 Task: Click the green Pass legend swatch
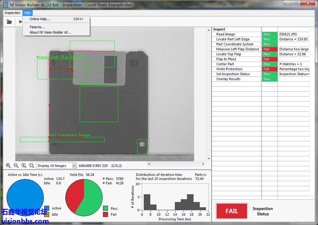pos(105,208)
